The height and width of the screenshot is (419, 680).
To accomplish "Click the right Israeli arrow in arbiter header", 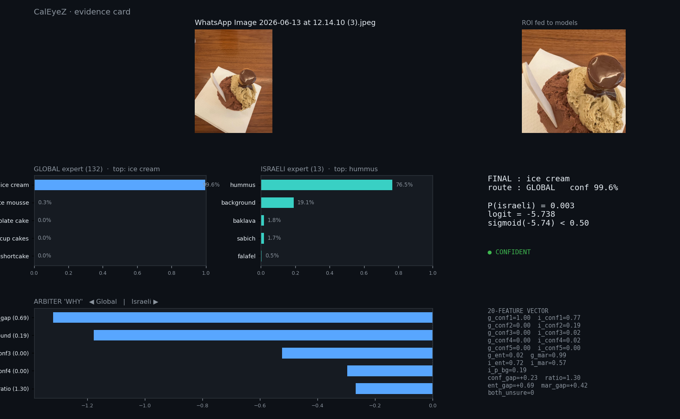I will point(156,302).
